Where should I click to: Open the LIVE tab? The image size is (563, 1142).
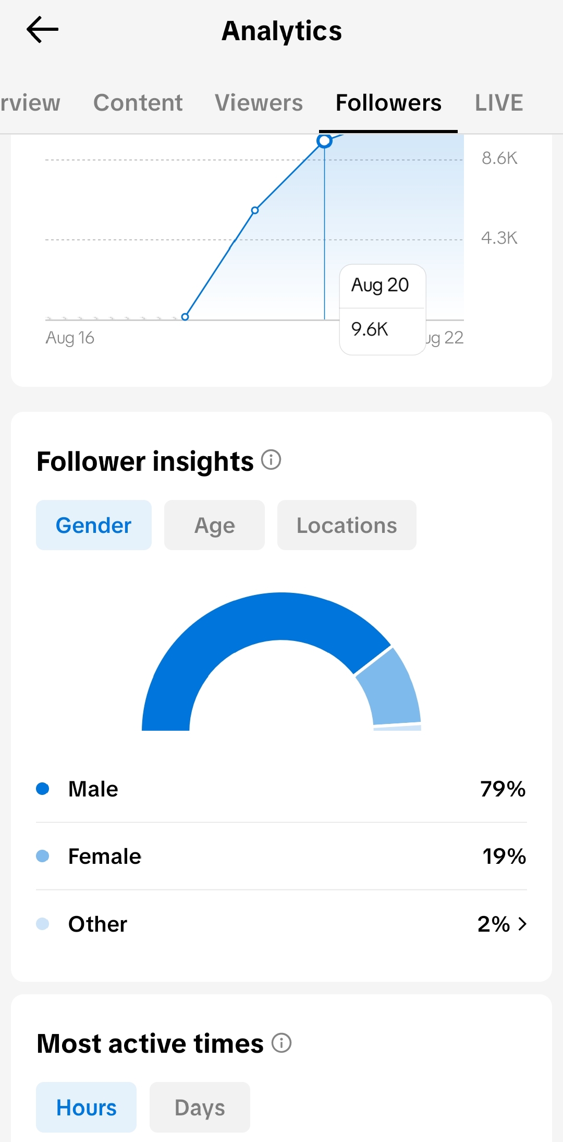499,103
